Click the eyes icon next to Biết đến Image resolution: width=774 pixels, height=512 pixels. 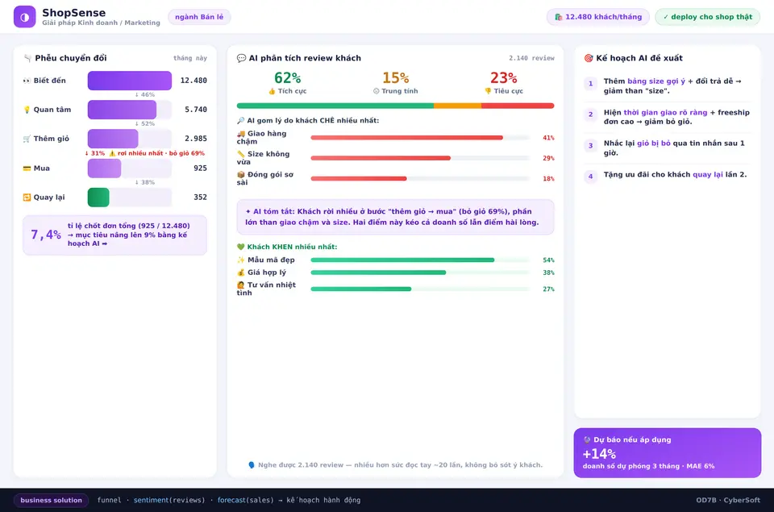click(27, 81)
